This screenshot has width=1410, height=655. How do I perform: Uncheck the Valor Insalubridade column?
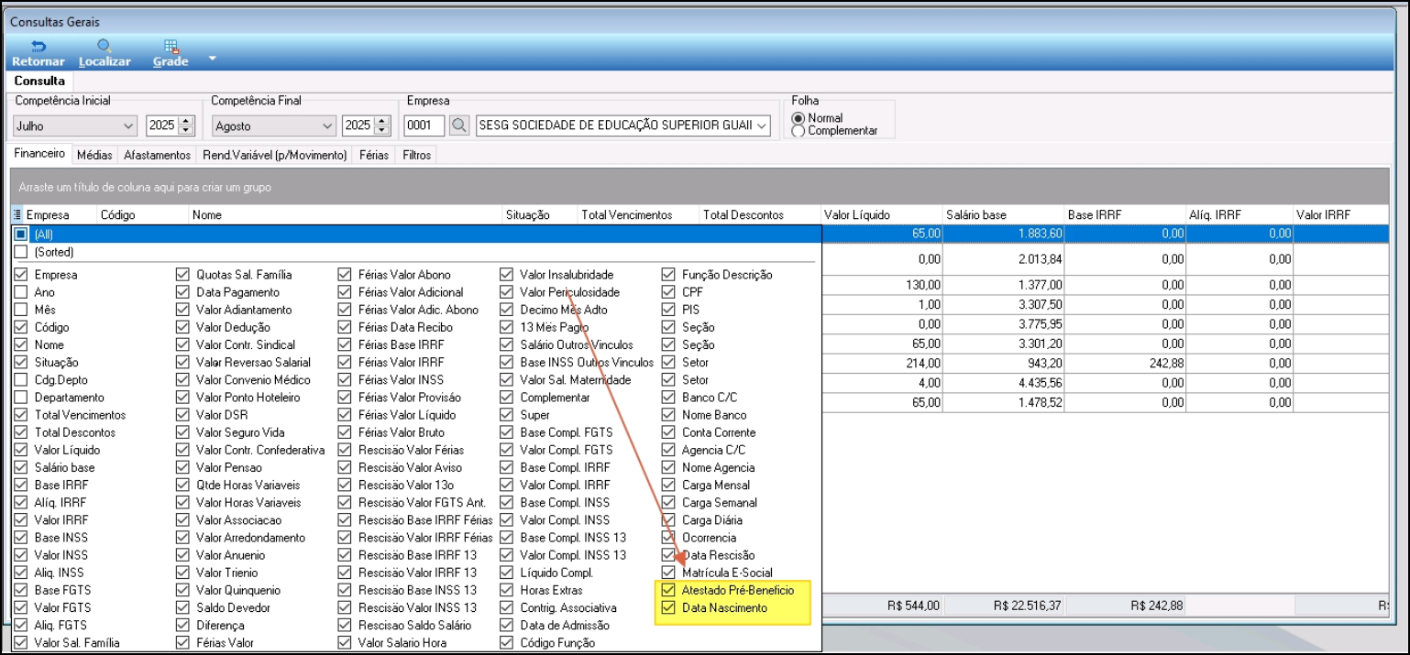(x=506, y=275)
